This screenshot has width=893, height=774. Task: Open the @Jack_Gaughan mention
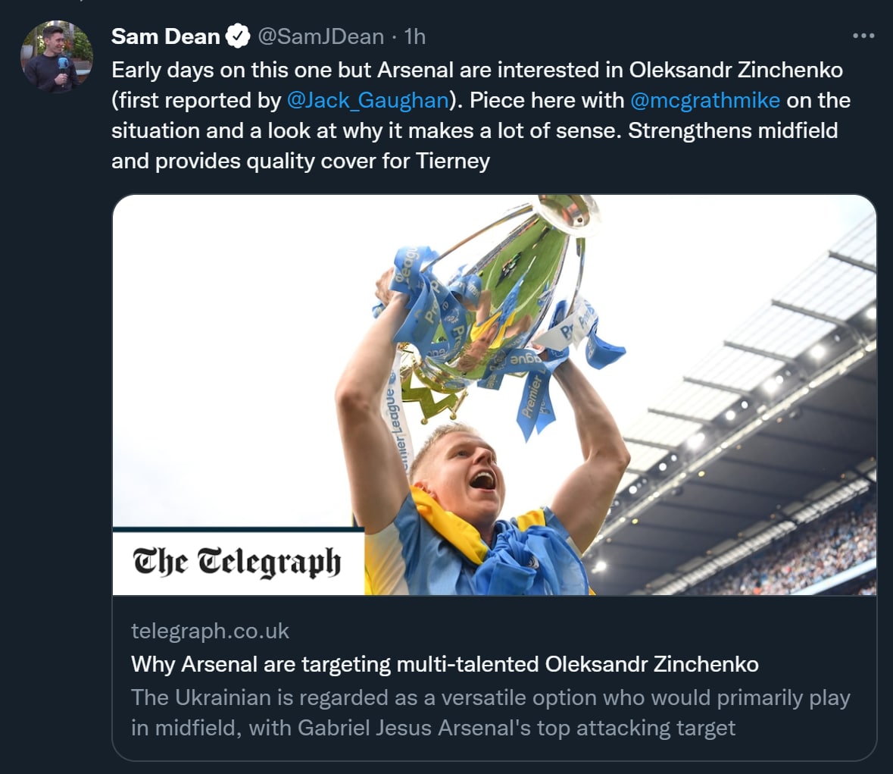(x=368, y=100)
